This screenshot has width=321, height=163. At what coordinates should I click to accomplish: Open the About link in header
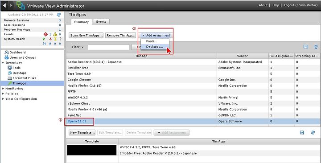[x=263, y=5]
